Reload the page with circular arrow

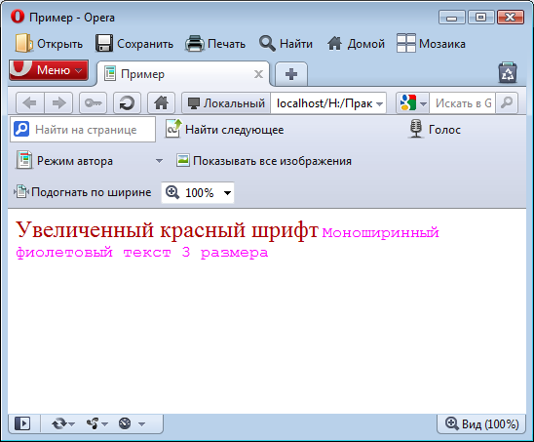(x=127, y=103)
